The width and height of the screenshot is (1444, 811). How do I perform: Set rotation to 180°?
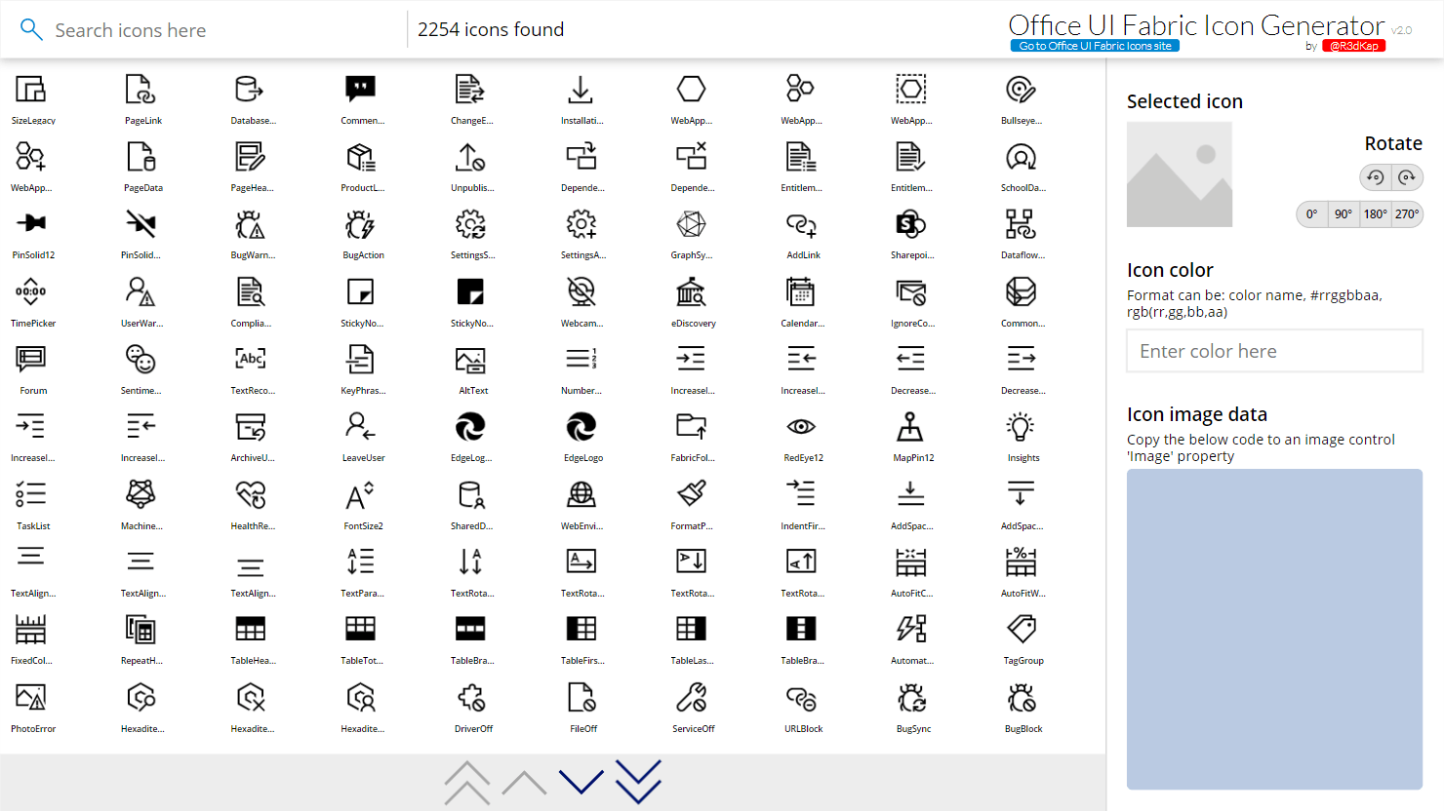click(1375, 213)
